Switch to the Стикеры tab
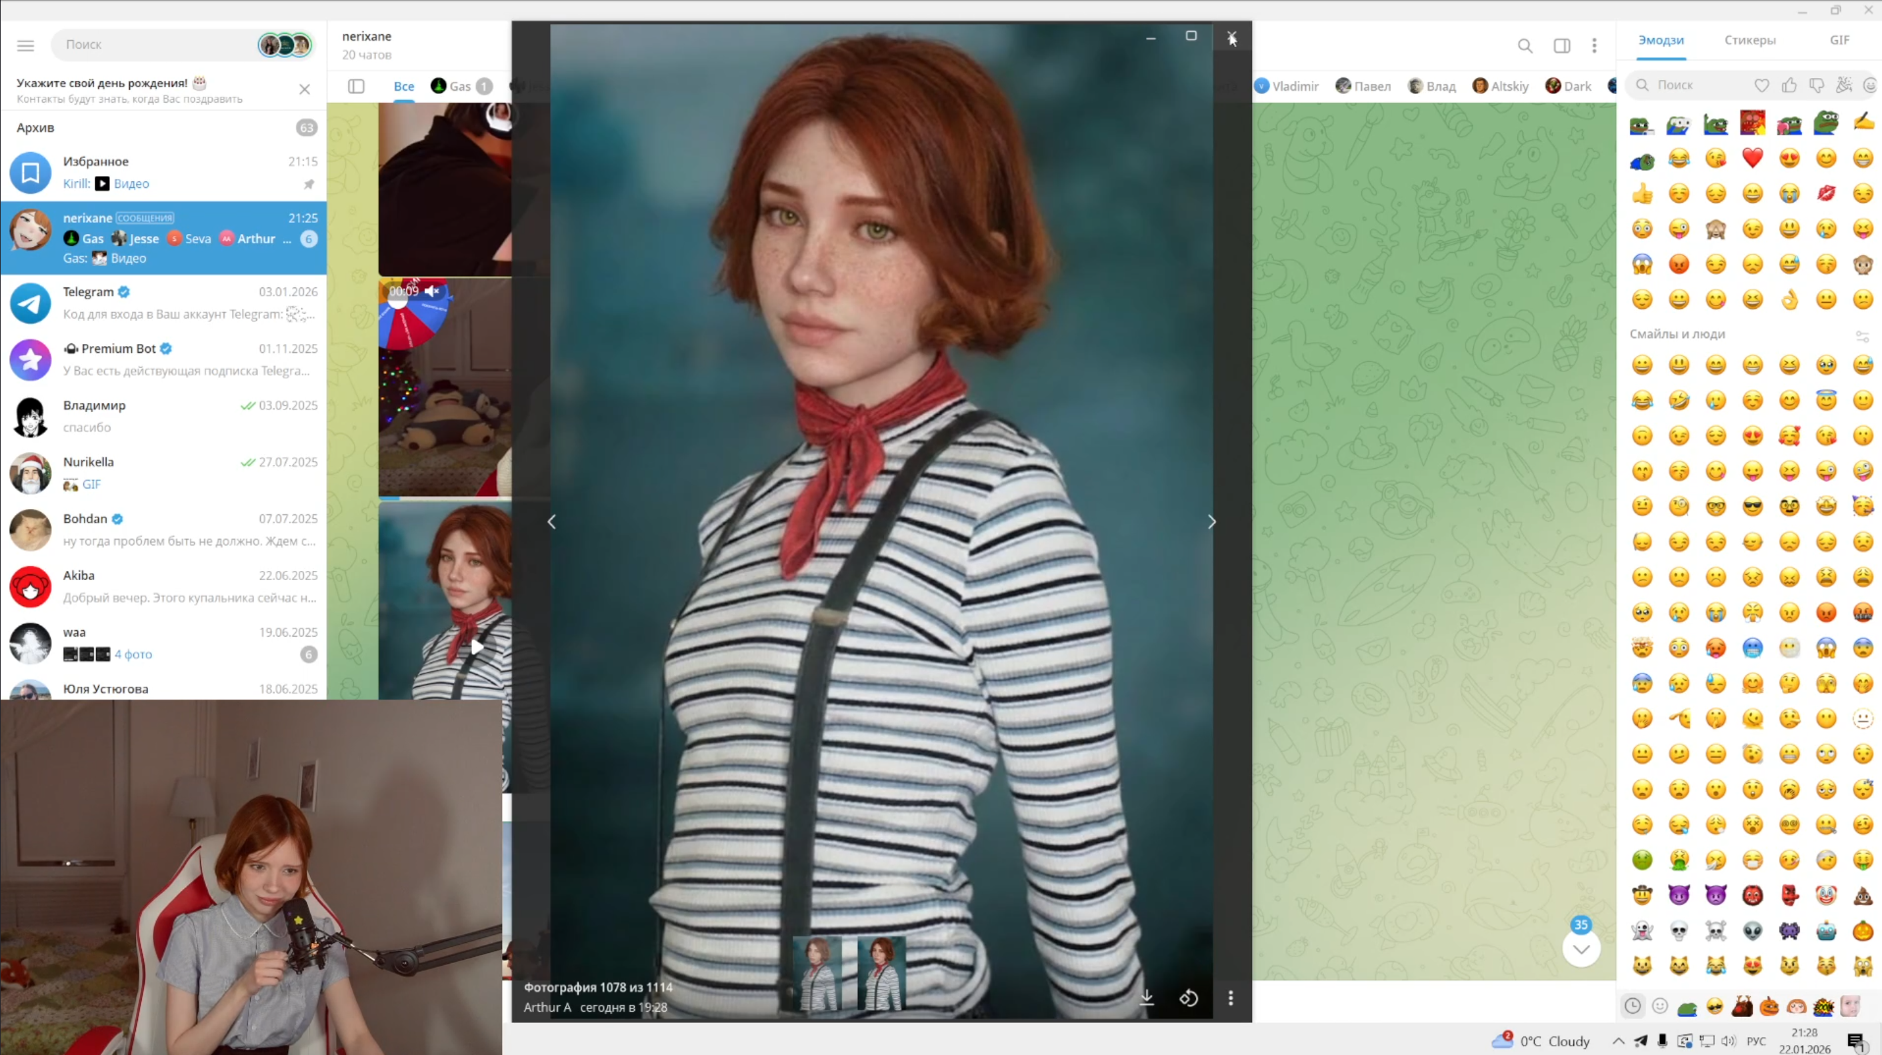The height and width of the screenshot is (1055, 1882). tap(1750, 40)
